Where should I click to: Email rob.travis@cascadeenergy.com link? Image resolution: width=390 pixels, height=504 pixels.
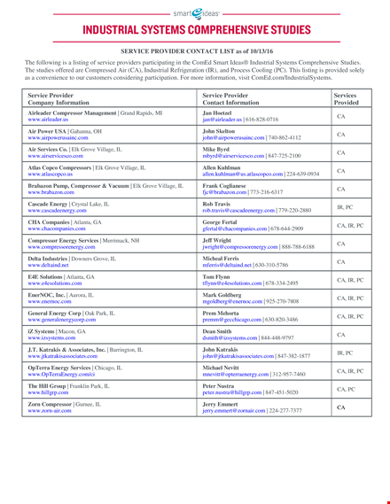238,211
